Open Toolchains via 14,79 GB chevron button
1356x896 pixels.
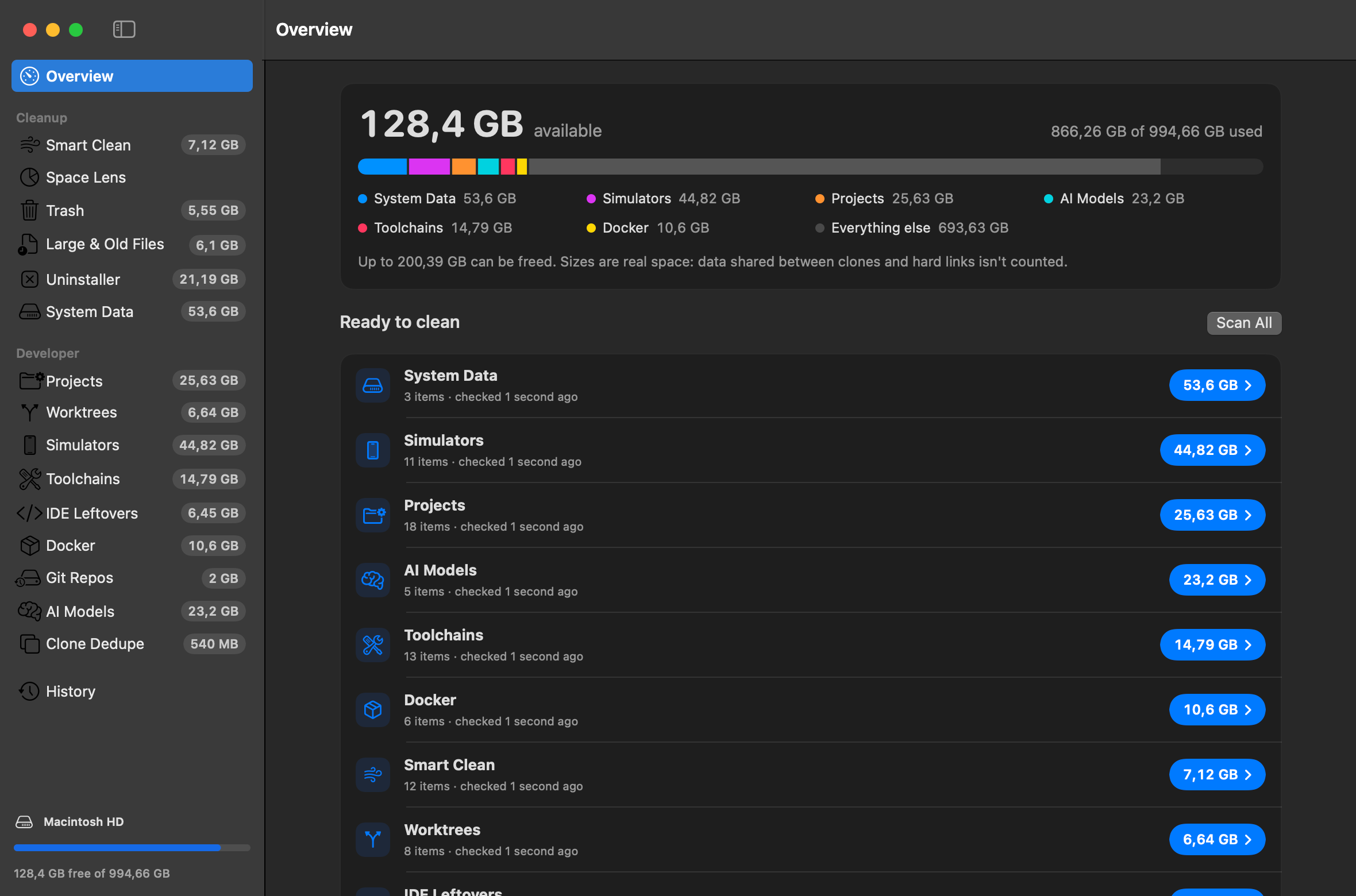click(x=1212, y=644)
